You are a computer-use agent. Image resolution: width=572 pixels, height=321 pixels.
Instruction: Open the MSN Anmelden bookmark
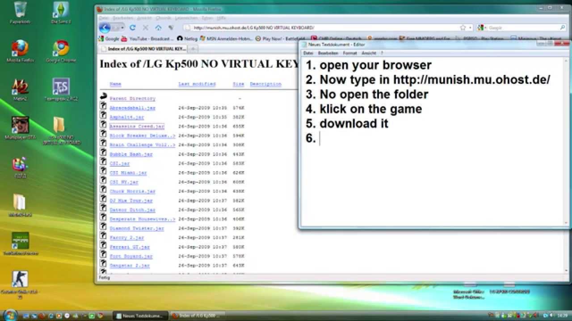click(227, 39)
